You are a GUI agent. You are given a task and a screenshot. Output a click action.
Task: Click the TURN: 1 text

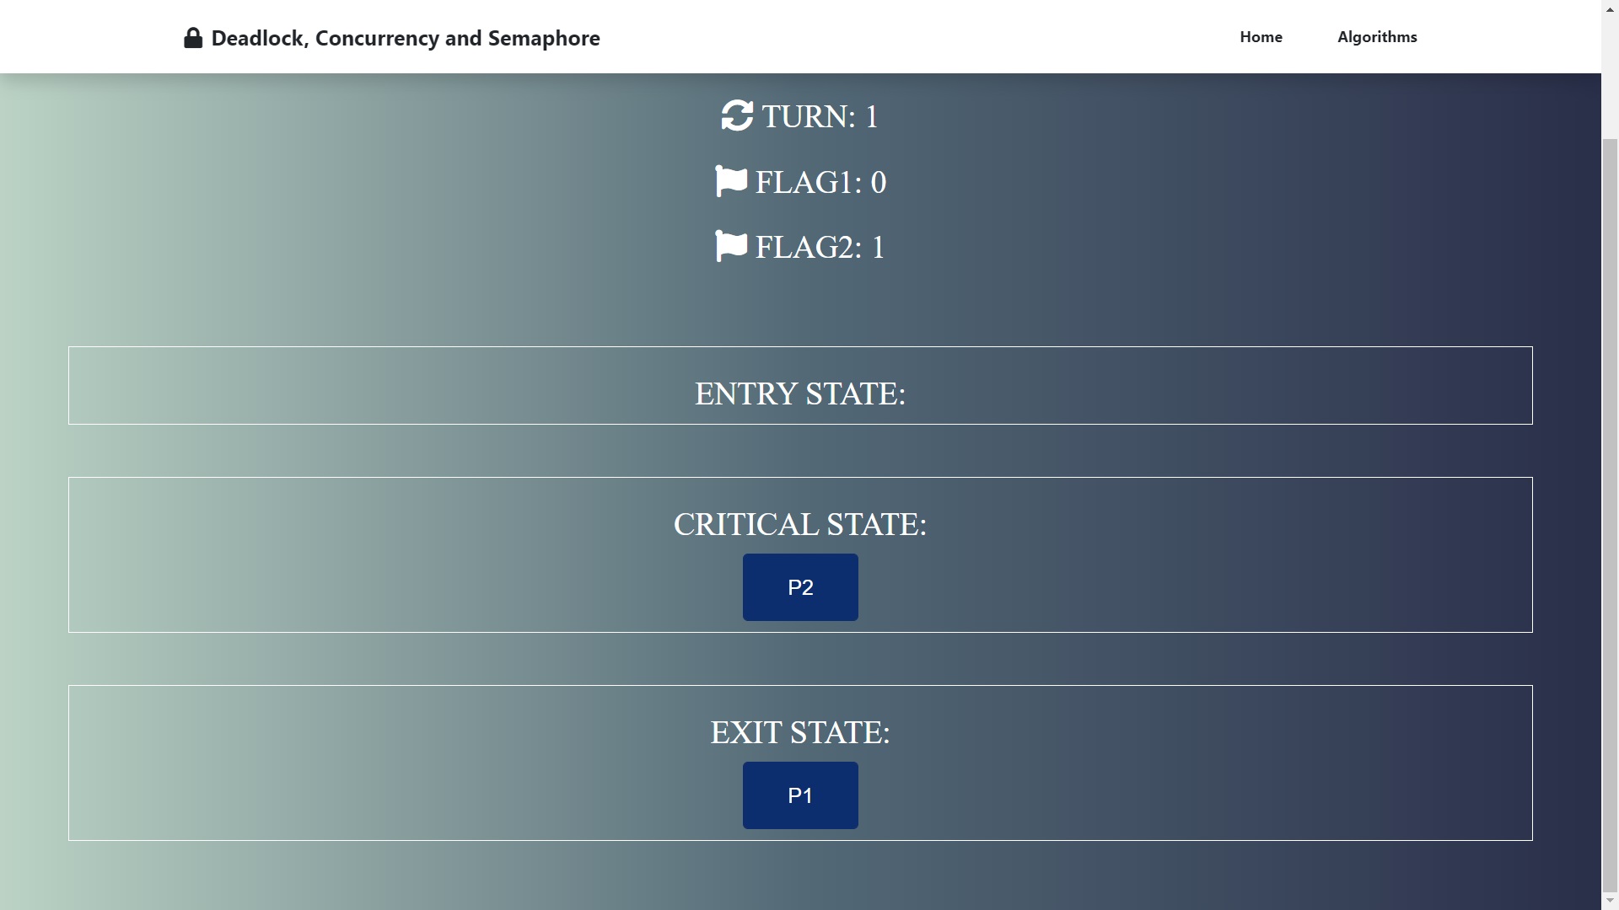click(x=820, y=116)
